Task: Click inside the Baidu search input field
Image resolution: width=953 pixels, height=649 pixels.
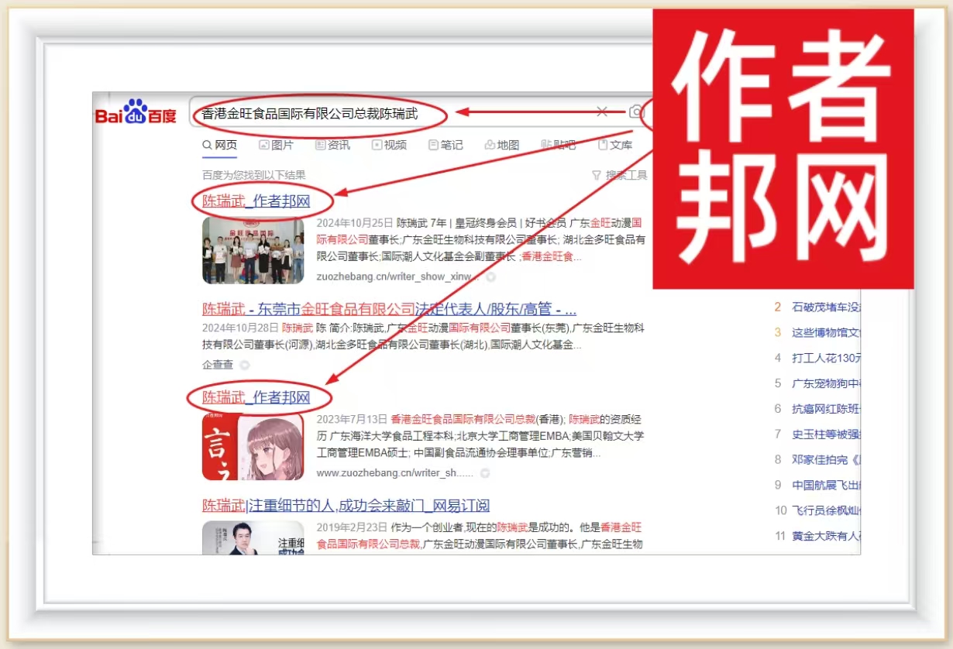Action: pos(511,113)
